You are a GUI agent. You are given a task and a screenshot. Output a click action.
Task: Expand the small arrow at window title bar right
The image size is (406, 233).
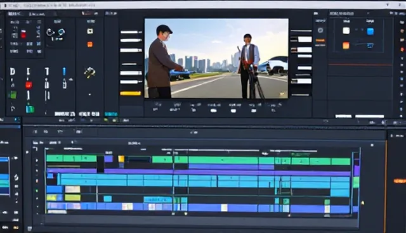click(x=388, y=4)
